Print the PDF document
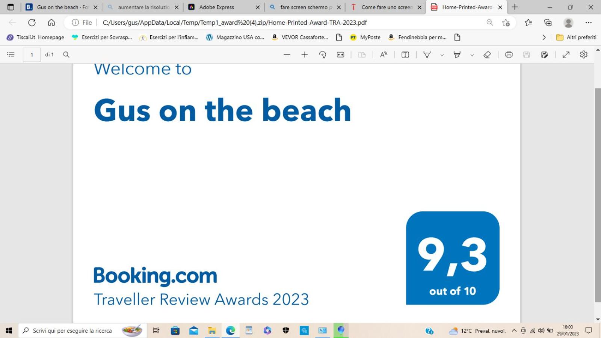Screen dimensions: 601x338 (x=509, y=55)
